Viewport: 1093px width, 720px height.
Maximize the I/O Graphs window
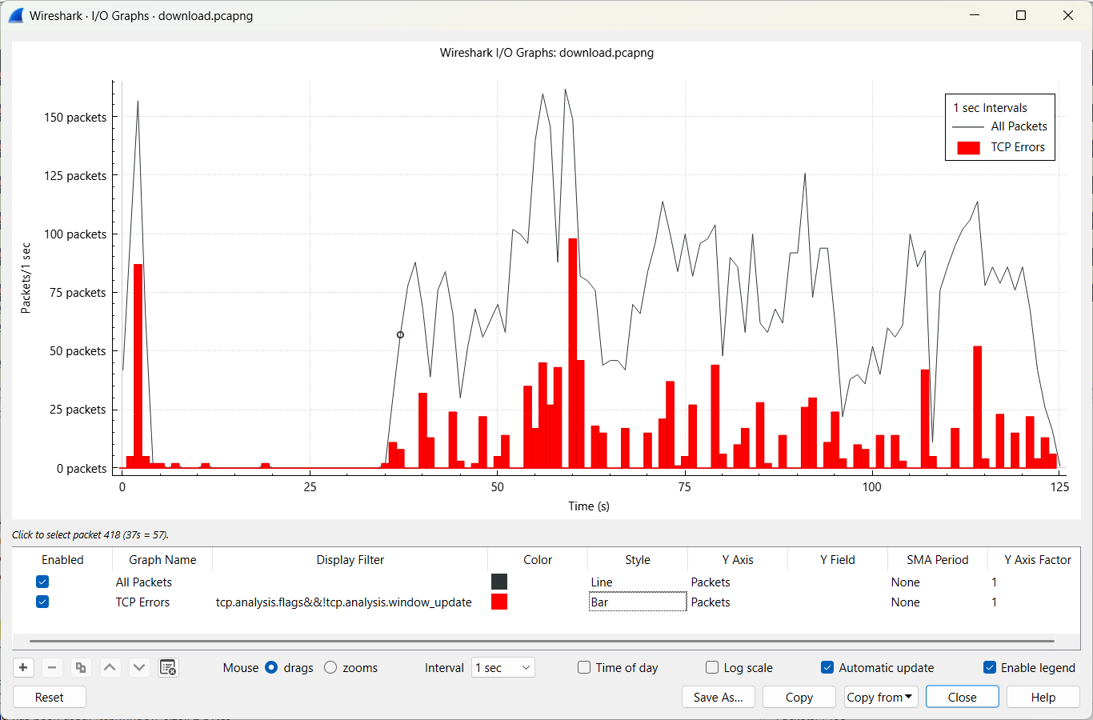1021,15
